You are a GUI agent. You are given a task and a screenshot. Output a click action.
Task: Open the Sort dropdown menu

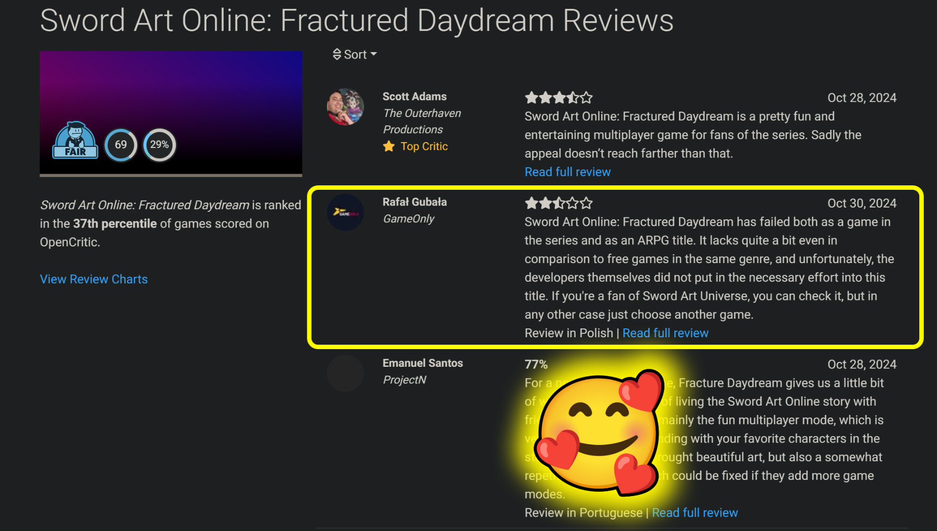[x=354, y=55]
